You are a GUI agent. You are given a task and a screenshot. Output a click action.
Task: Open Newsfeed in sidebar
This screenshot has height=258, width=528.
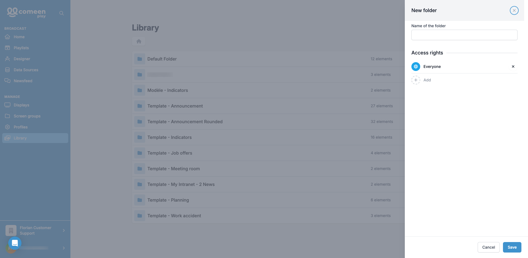(x=35, y=81)
